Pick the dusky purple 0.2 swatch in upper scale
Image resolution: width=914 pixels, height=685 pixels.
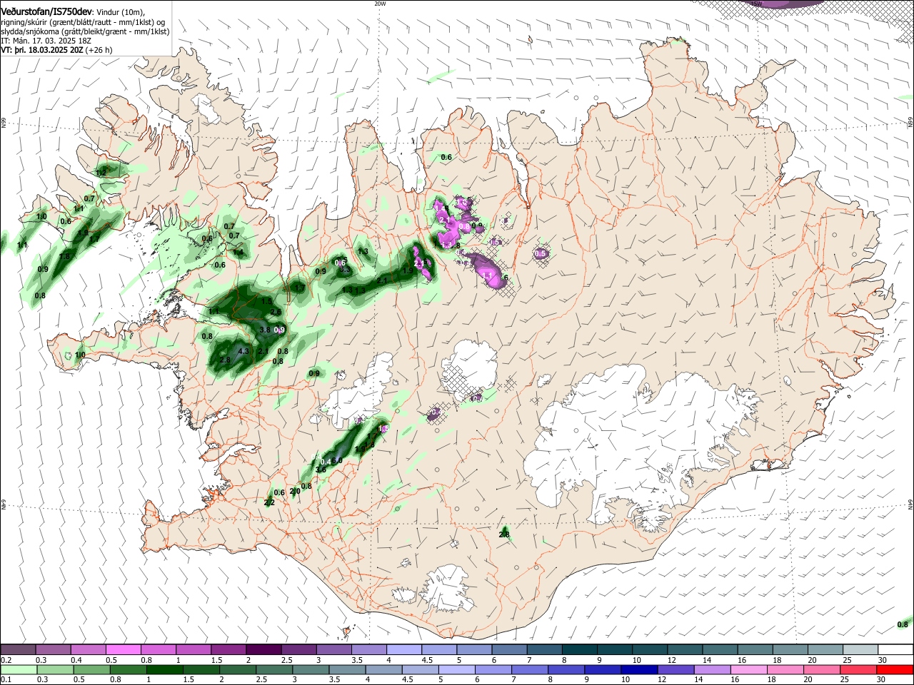(x=19, y=650)
